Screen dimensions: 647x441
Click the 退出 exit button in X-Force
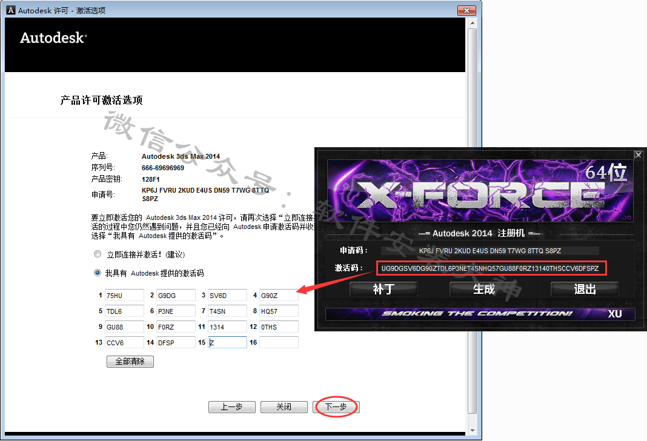585,289
